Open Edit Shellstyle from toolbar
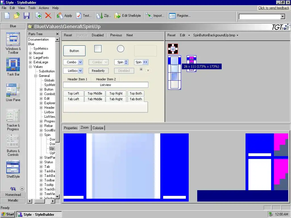The image size is (291, 218). click(x=128, y=16)
